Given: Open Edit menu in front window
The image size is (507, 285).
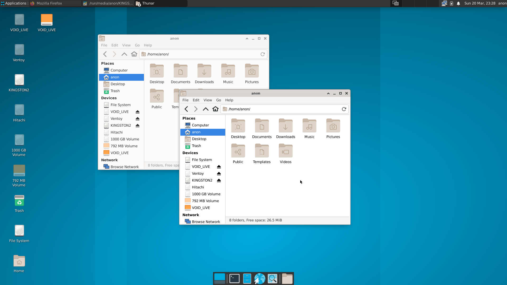Looking at the screenshot, I should [196, 100].
